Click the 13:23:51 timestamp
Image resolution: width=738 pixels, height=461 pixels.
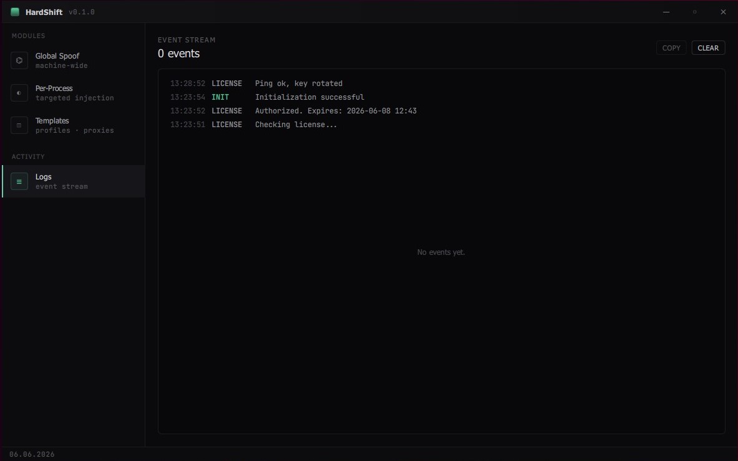coord(188,125)
